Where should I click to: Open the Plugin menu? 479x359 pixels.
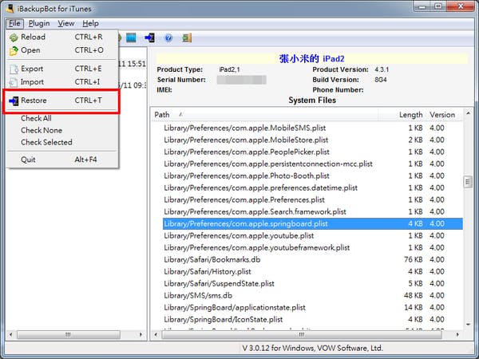(x=39, y=23)
